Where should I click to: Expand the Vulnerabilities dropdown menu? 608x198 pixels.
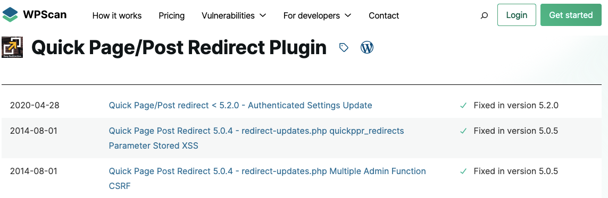point(234,15)
